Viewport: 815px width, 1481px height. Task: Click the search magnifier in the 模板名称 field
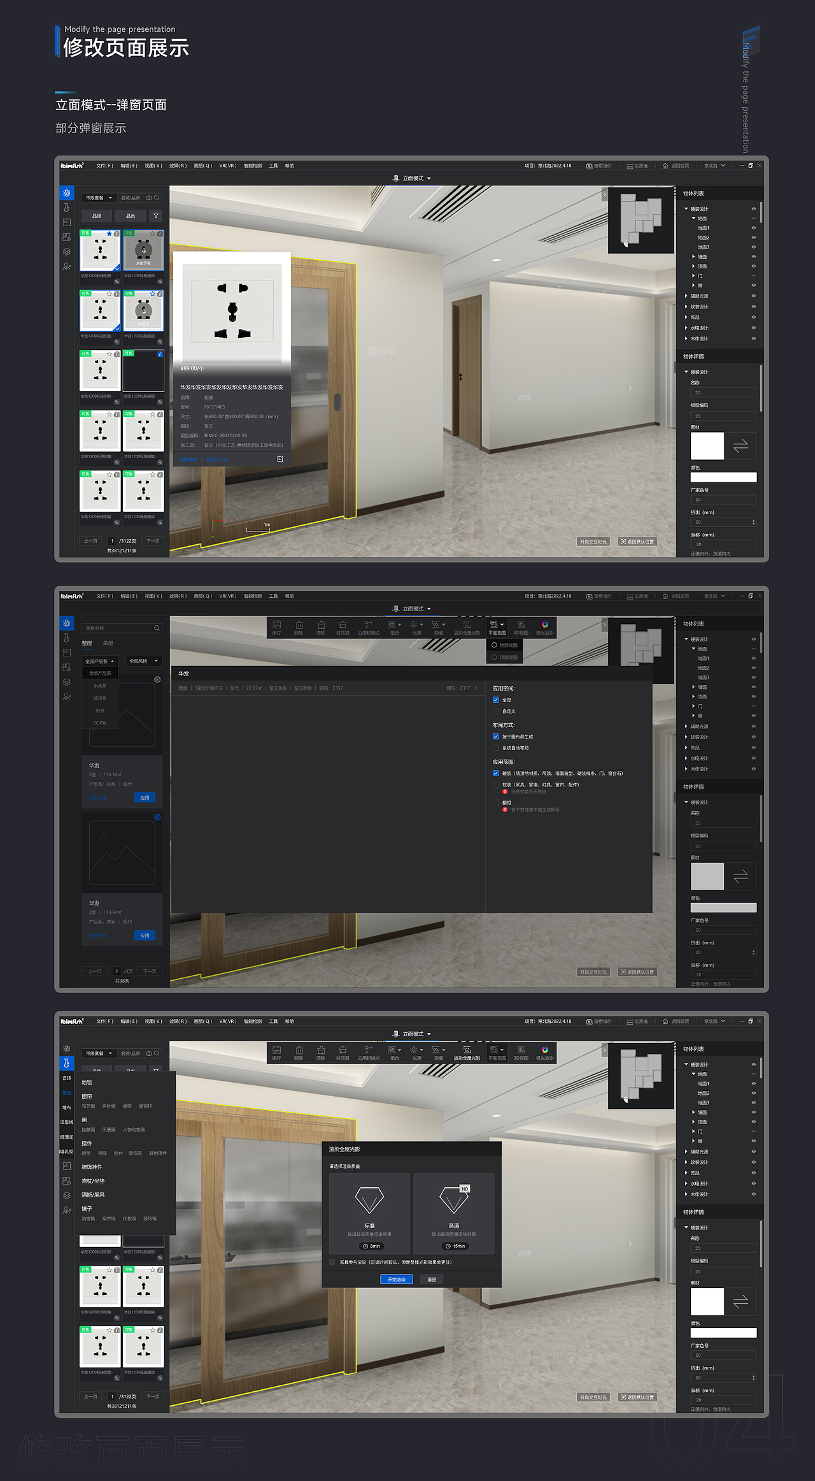click(157, 628)
